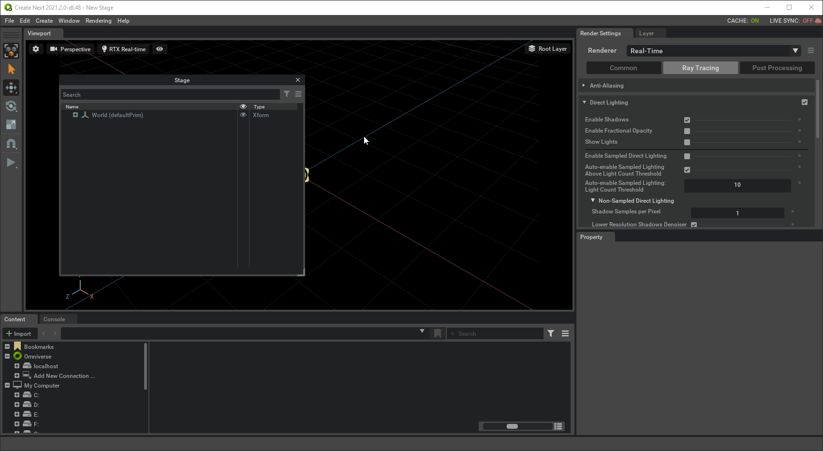Toggle the Snap magnet tool
Image resolution: width=823 pixels, height=451 pixels.
[11, 143]
